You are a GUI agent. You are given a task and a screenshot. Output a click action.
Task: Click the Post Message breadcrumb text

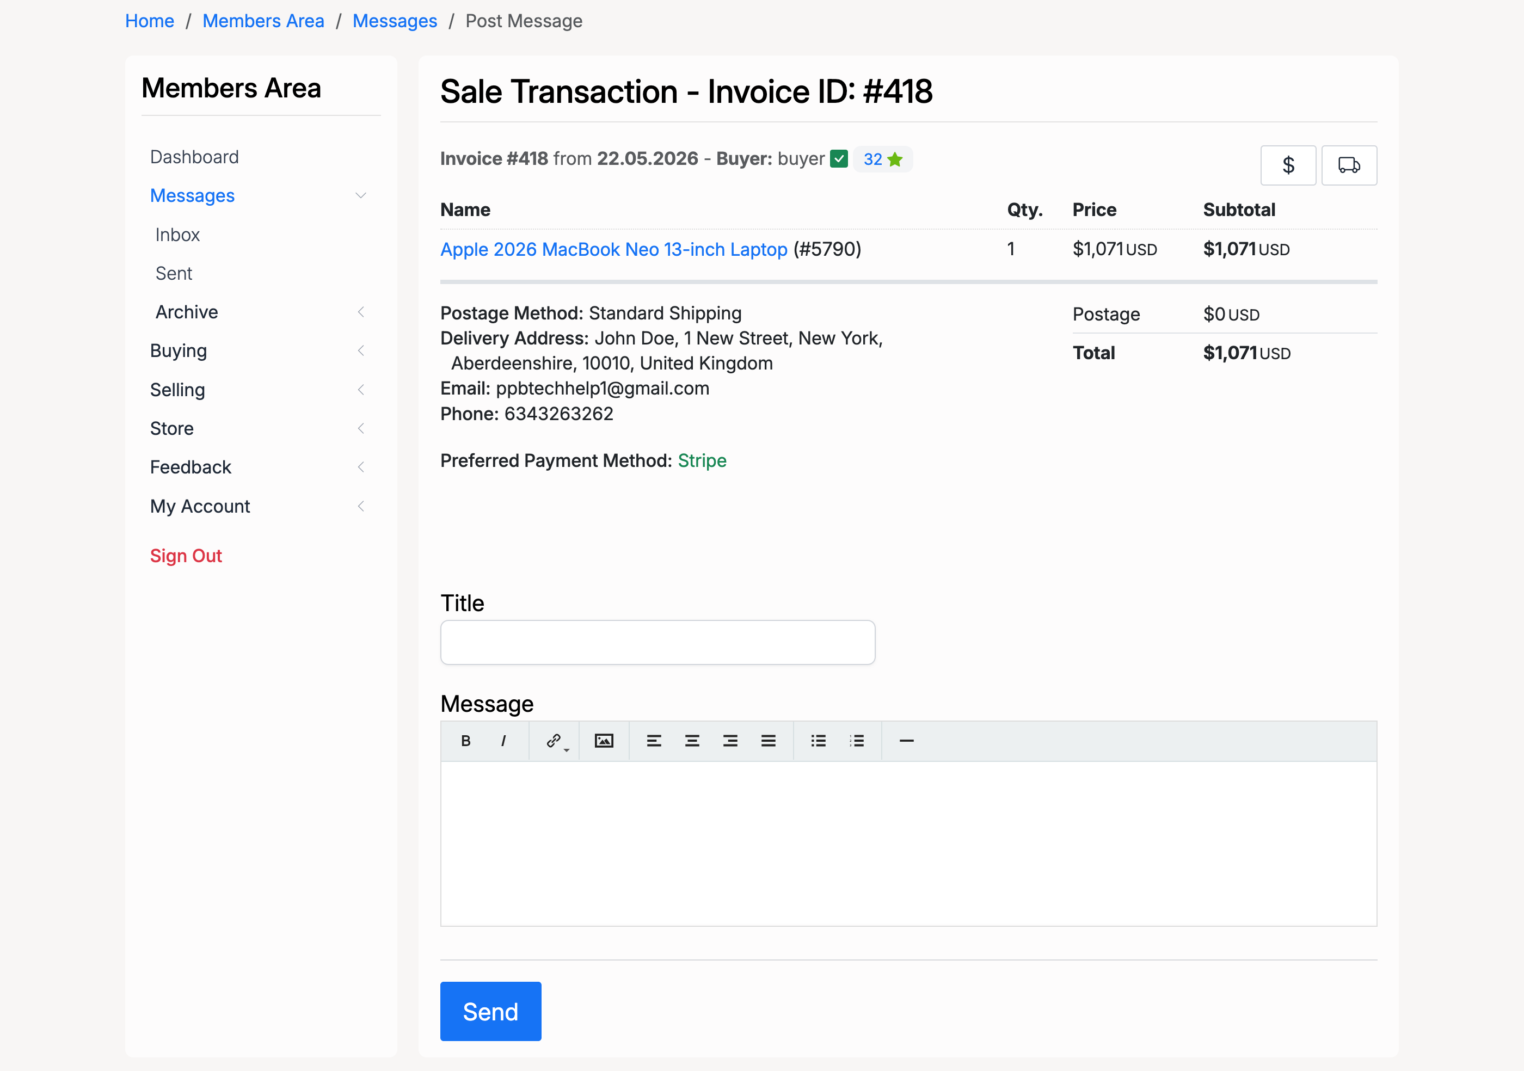click(524, 21)
